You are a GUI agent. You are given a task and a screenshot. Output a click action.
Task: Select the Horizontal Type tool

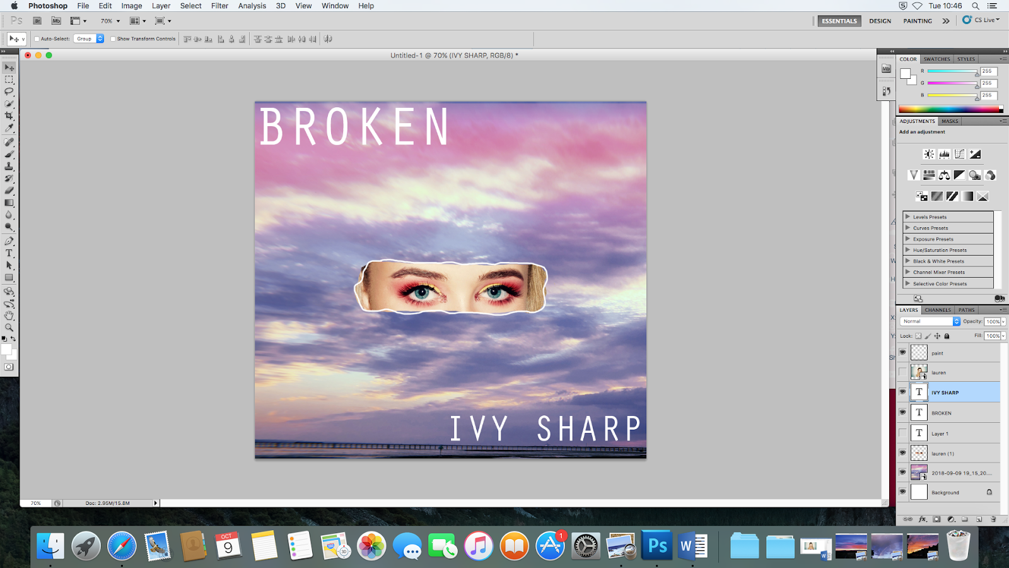click(9, 253)
